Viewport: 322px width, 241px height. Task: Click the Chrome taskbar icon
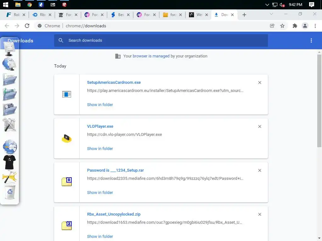coord(30,4)
